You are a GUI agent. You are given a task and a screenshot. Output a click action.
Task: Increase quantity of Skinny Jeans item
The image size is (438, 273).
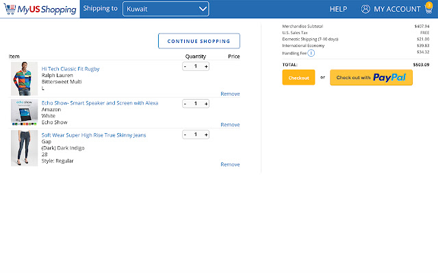click(x=206, y=134)
